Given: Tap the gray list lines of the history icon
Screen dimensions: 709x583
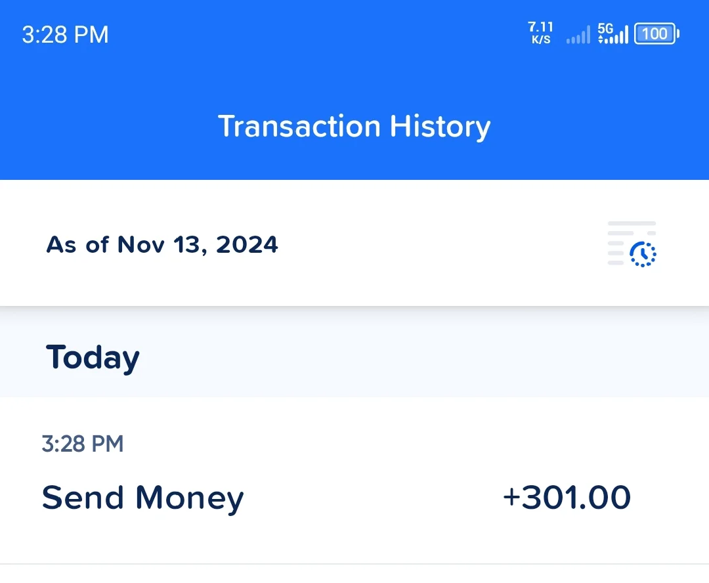Looking at the screenshot, I should click(x=620, y=243).
